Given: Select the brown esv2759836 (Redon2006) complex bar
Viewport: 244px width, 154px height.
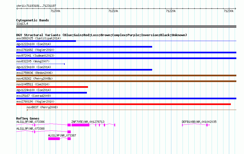Looking at the screenshot, I should (126, 75).
